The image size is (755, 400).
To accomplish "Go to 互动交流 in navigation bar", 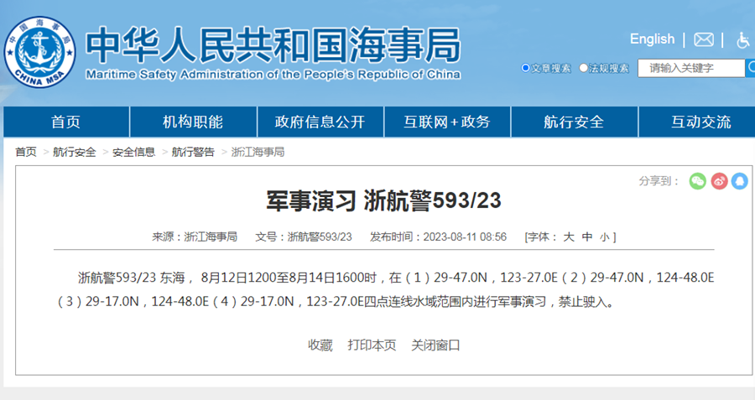I will tap(700, 122).
